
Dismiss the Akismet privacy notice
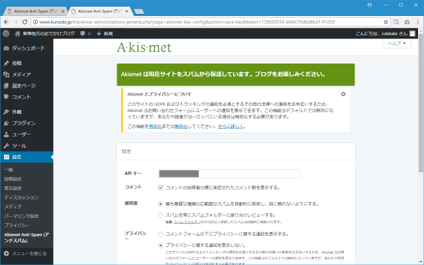[x=343, y=94]
